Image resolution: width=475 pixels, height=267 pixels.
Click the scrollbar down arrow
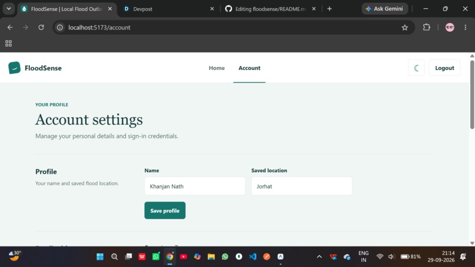click(x=472, y=243)
